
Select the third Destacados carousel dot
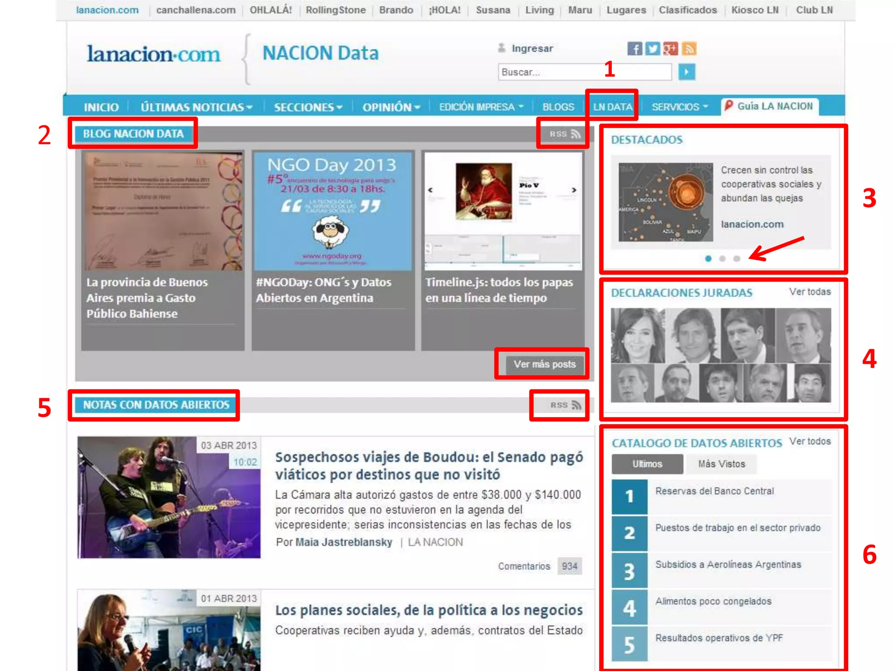(737, 259)
